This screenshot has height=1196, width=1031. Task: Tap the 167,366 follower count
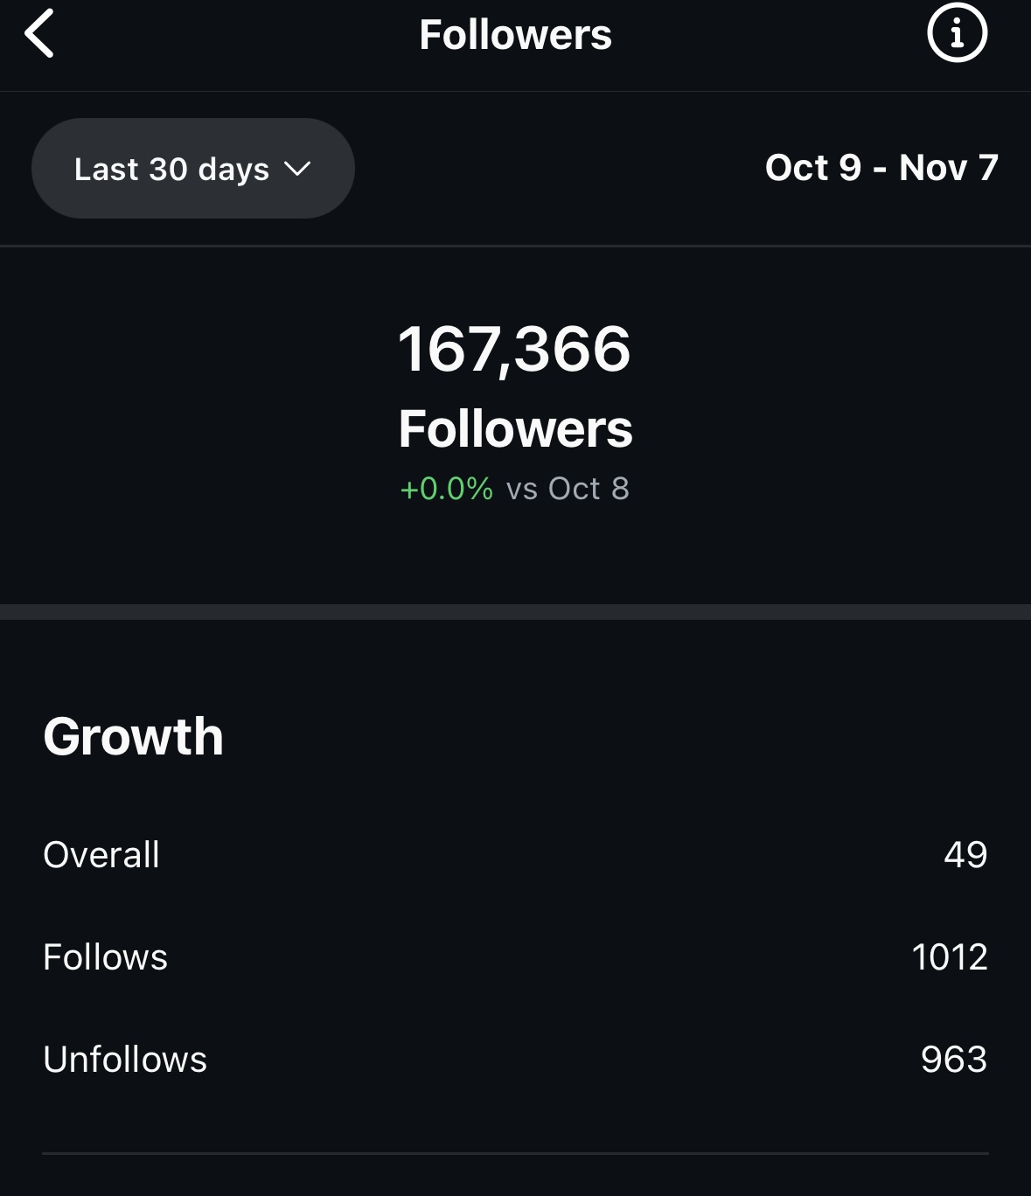[x=514, y=349]
